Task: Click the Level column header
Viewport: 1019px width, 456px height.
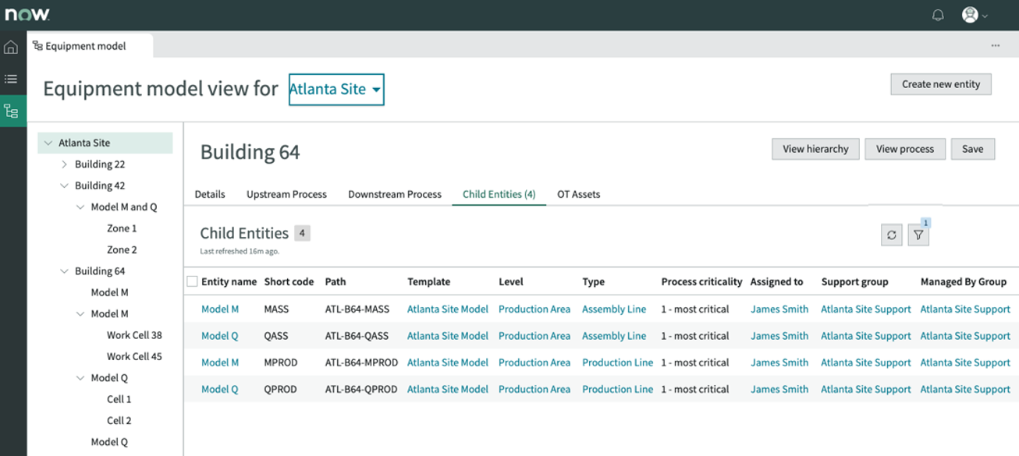Action: pos(511,281)
